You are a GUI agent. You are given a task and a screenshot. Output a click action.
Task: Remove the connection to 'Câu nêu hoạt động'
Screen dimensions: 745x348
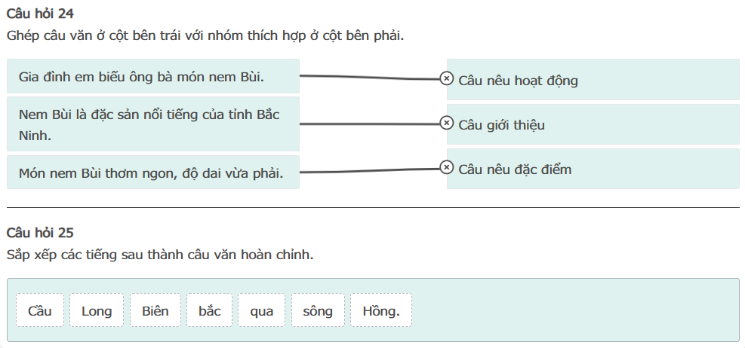(x=446, y=78)
